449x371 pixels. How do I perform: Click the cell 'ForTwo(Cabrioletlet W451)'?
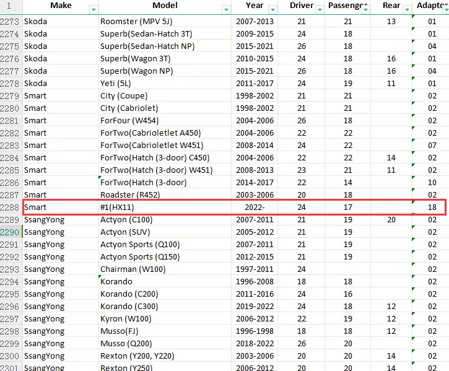[x=165, y=146]
